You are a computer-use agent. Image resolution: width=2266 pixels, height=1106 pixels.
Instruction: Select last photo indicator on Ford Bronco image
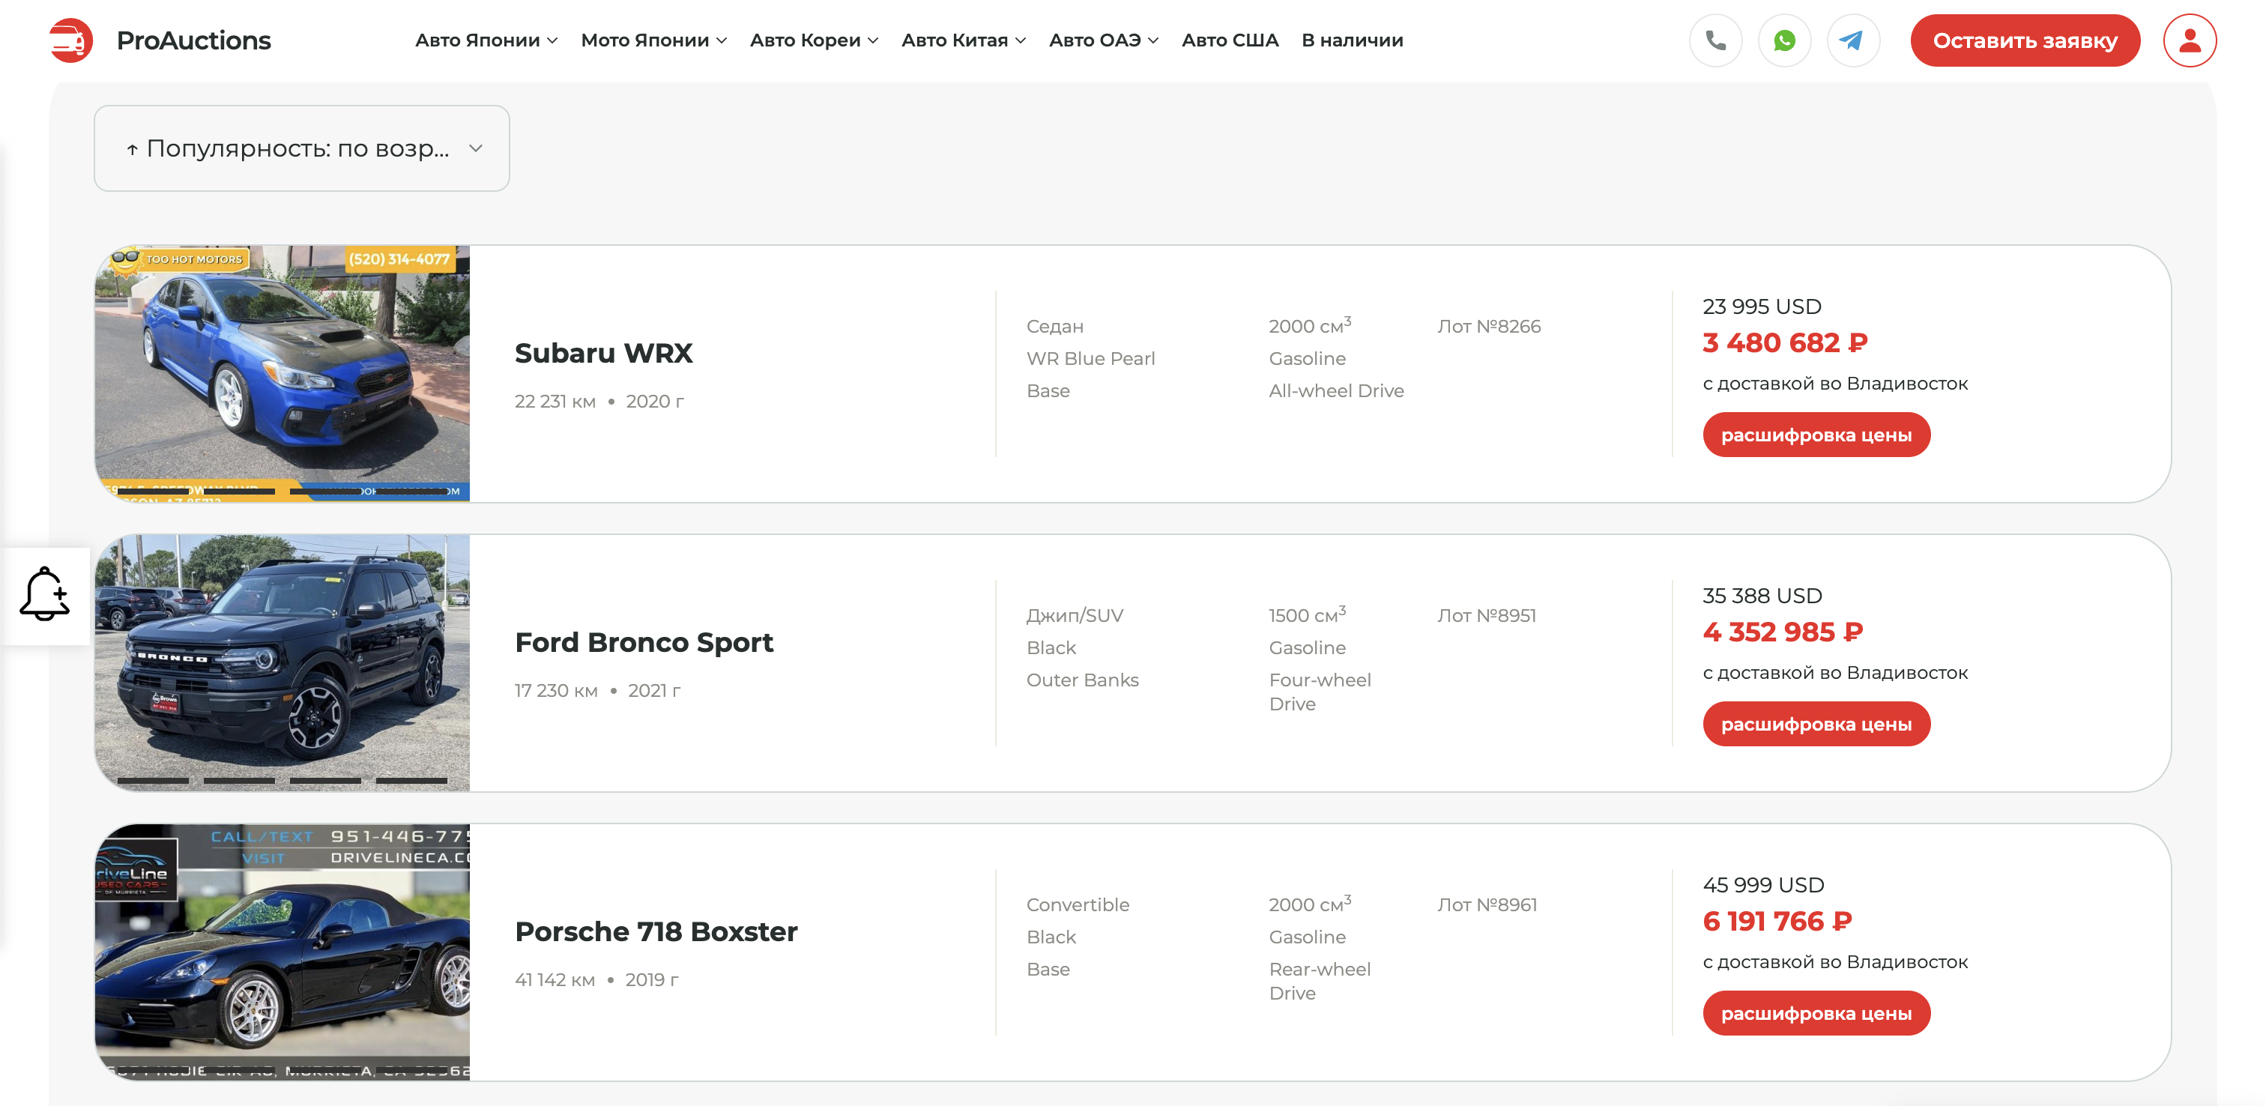pyautogui.click(x=411, y=781)
